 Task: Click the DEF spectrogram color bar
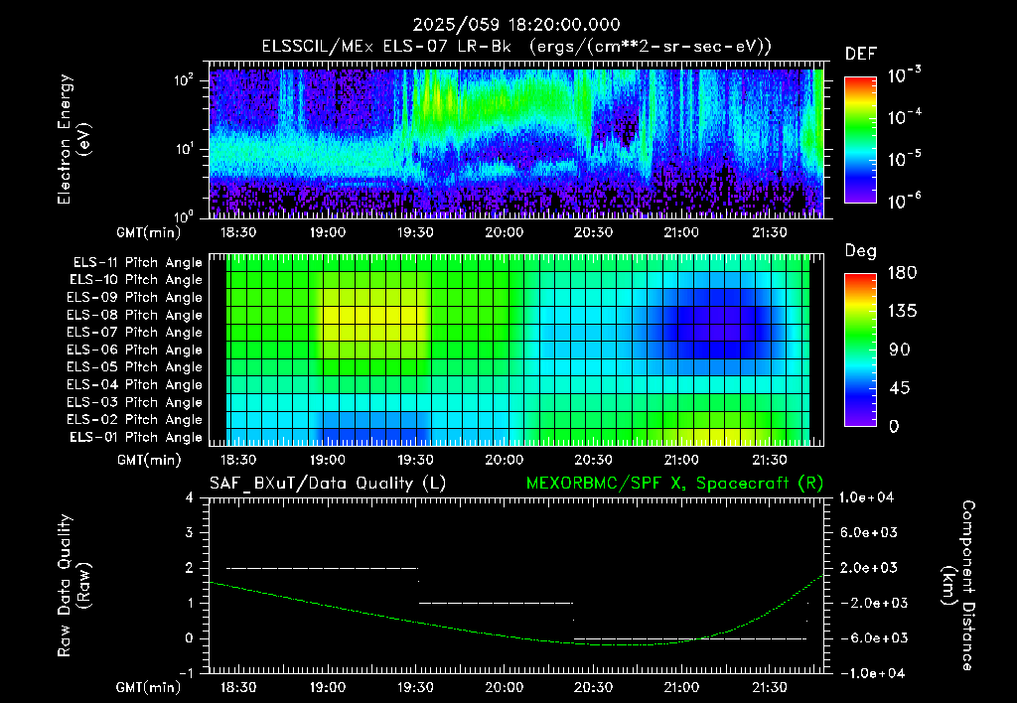pyautogui.click(x=860, y=140)
